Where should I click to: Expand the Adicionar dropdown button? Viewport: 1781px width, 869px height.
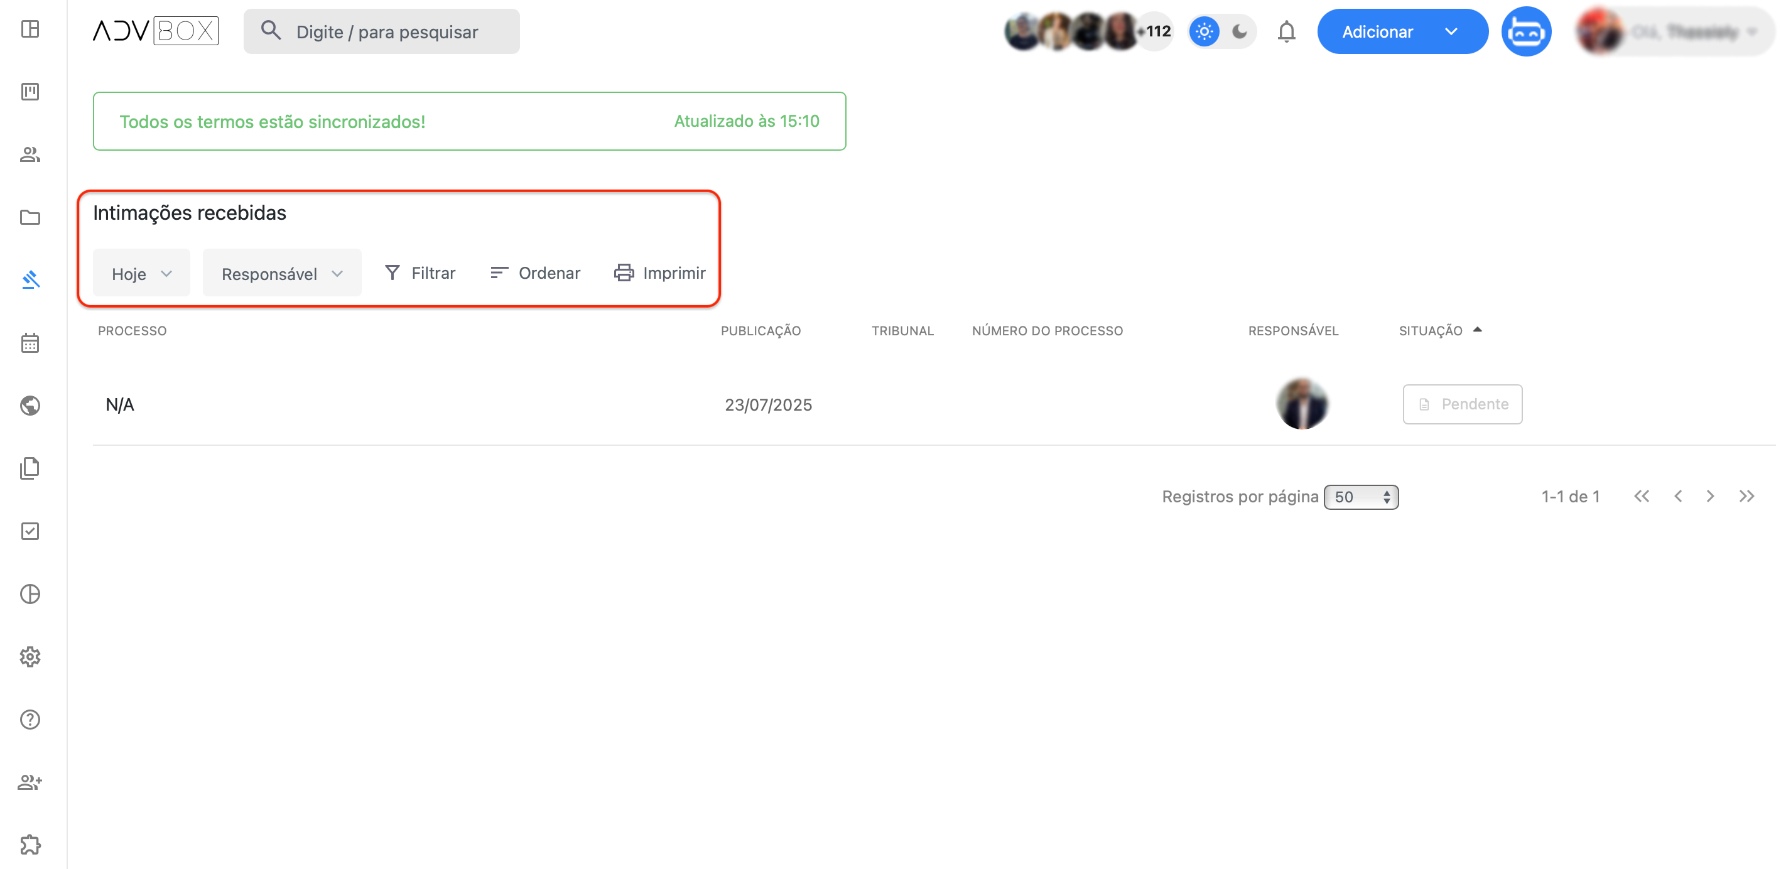coord(1402,32)
